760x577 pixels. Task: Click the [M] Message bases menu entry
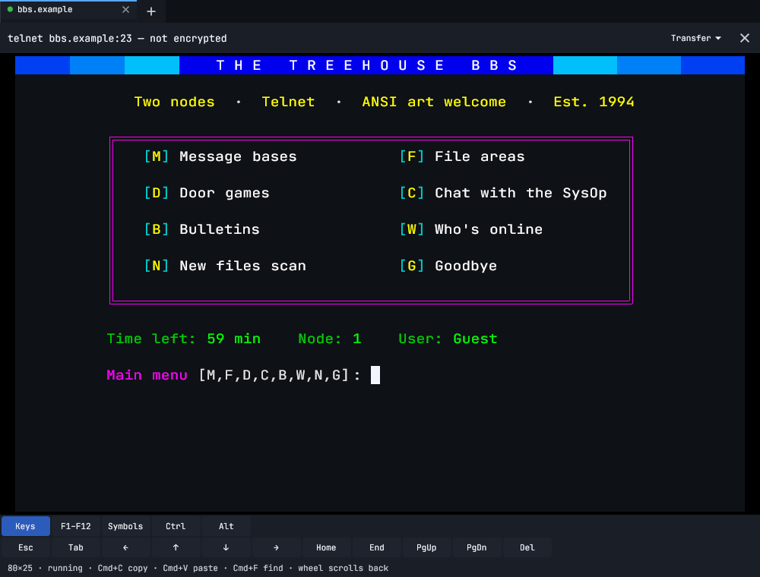tap(220, 156)
